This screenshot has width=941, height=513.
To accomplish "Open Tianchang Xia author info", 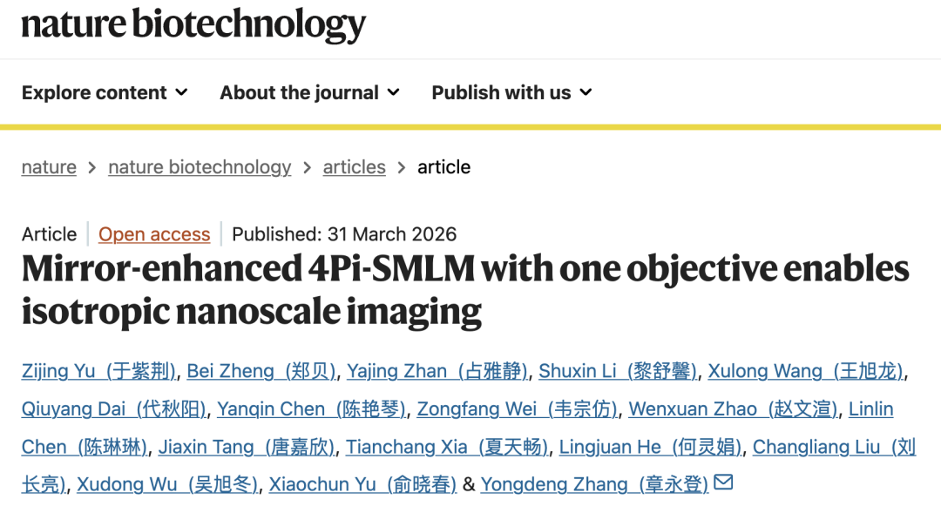I will pos(447,447).
